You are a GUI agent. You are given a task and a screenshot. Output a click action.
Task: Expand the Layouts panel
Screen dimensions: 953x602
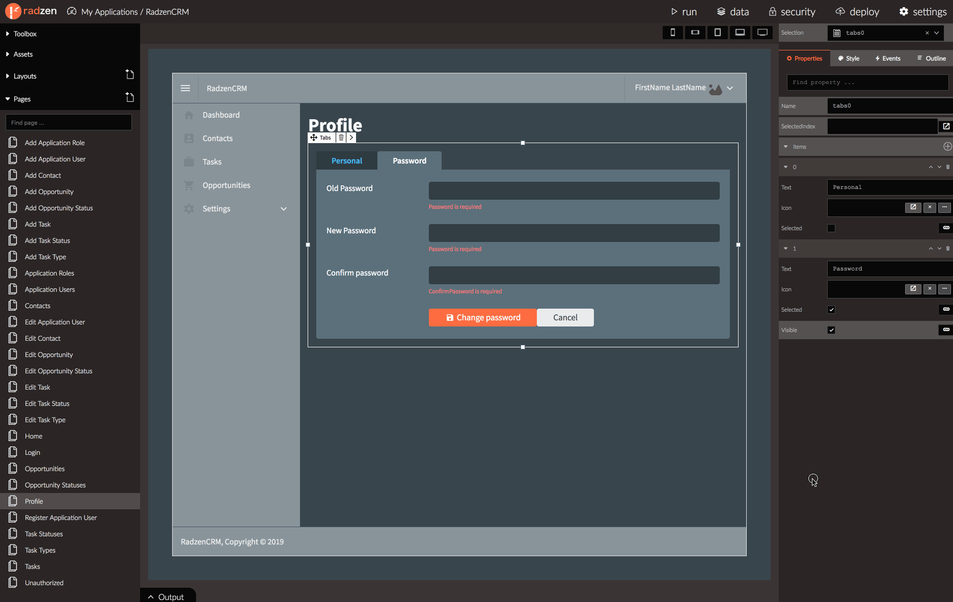click(8, 76)
